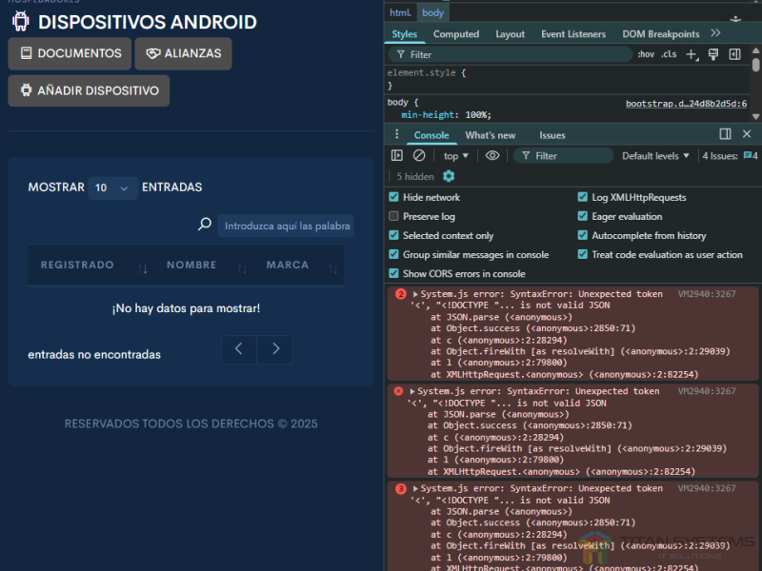Click the table search input field
This screenshot has height=571, width=762.
point(286,226)
